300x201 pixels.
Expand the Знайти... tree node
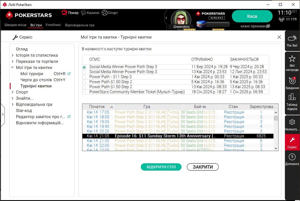(x=13, y=98)
